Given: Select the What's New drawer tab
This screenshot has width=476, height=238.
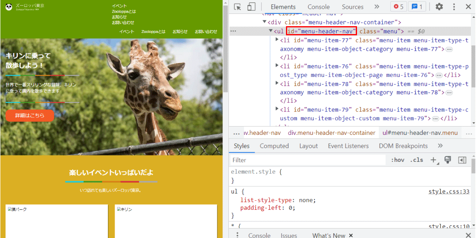Looking at the screenshot, I should 328,235.
